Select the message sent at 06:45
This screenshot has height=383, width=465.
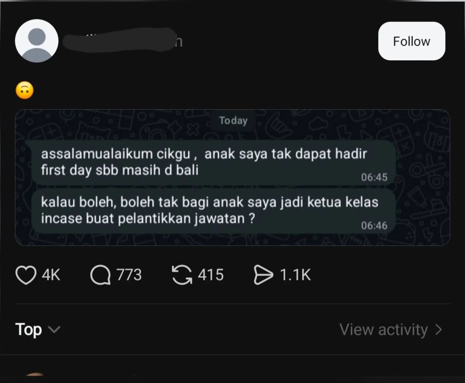[214, 163]
